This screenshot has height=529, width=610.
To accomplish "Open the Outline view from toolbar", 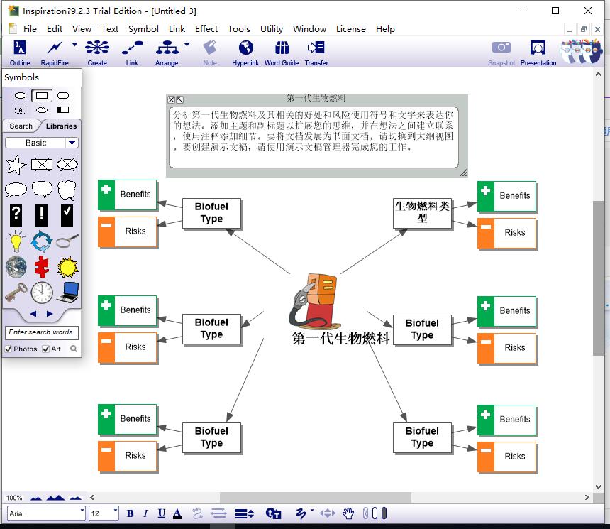I will [20, 52].
